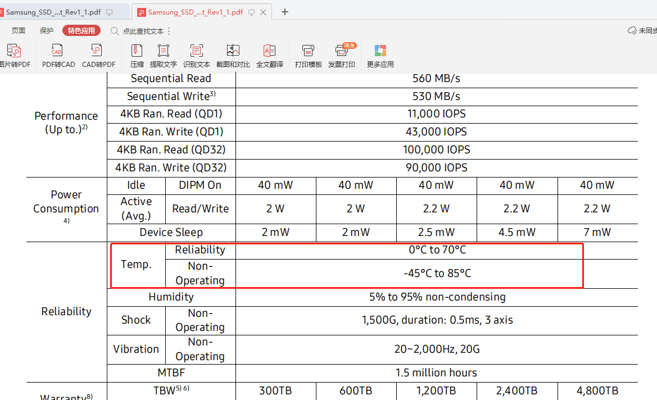Click the Read/Write cell

coord(200,208)
